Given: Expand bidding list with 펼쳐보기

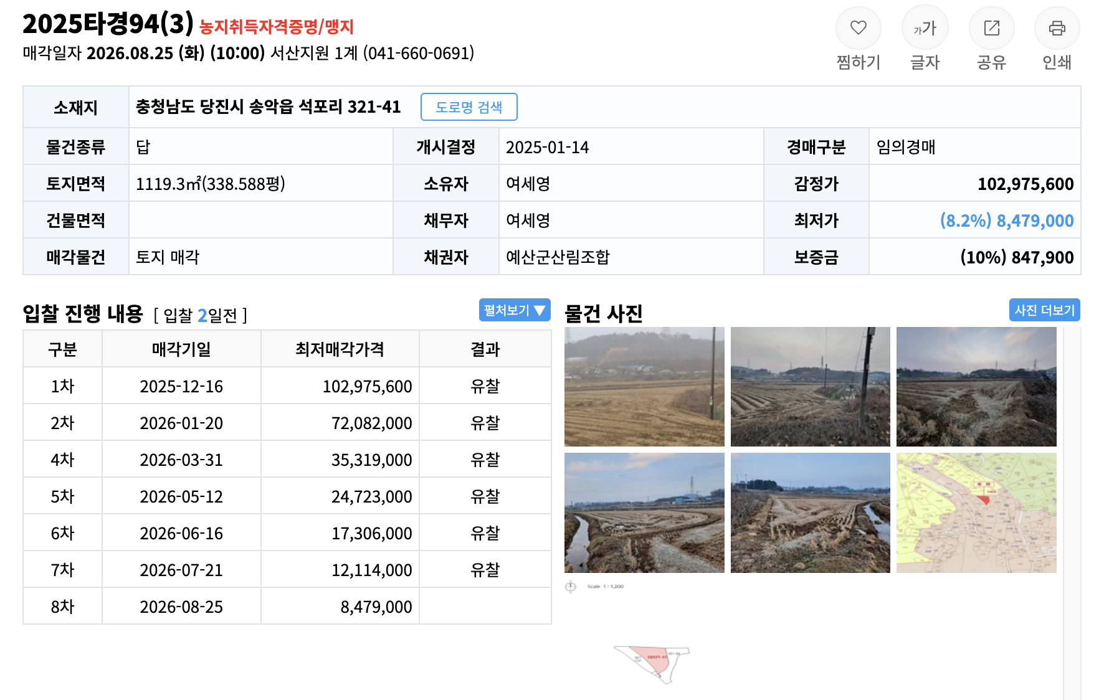Looking at the screenshot, I should click(x=514, y=310).
